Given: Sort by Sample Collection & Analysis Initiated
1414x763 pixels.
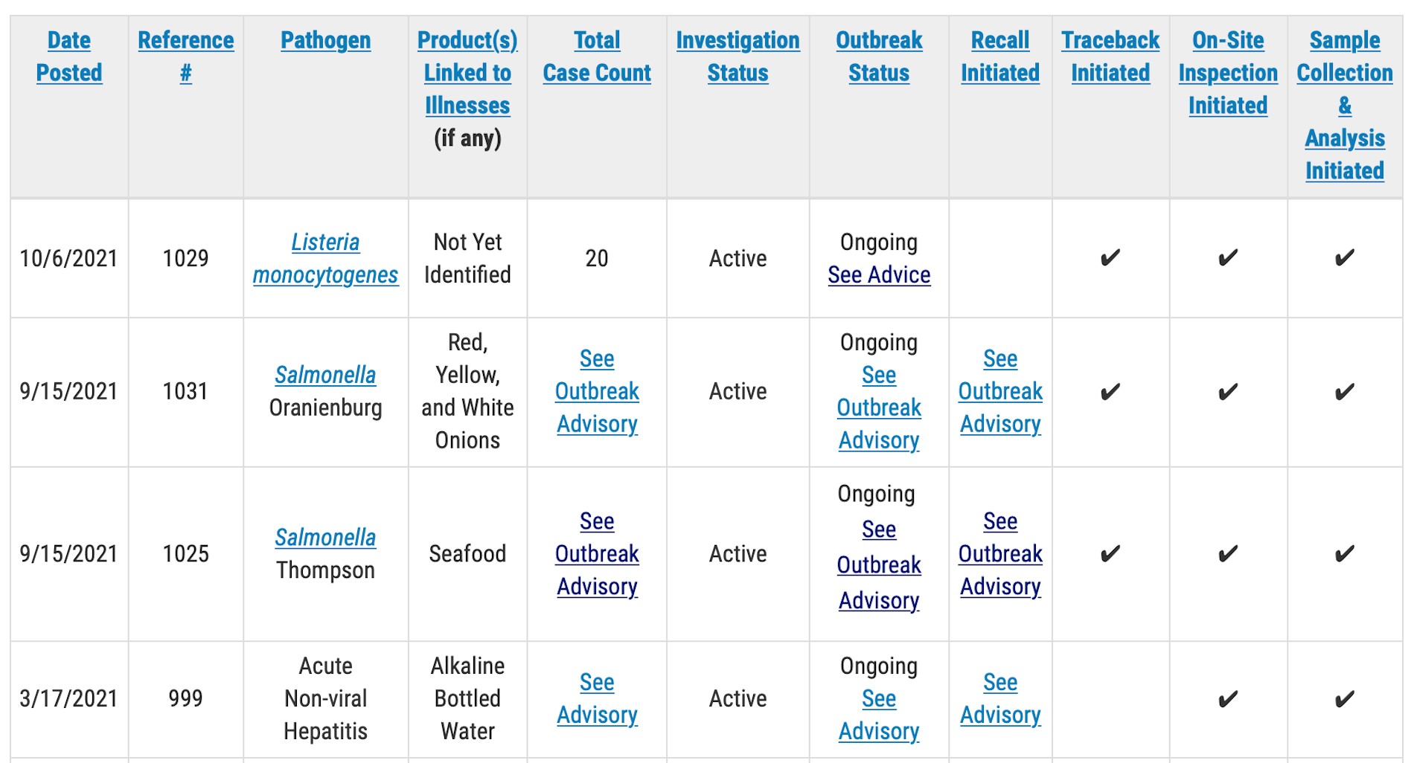Looking at the screenshot, I should pos(1345,106).
